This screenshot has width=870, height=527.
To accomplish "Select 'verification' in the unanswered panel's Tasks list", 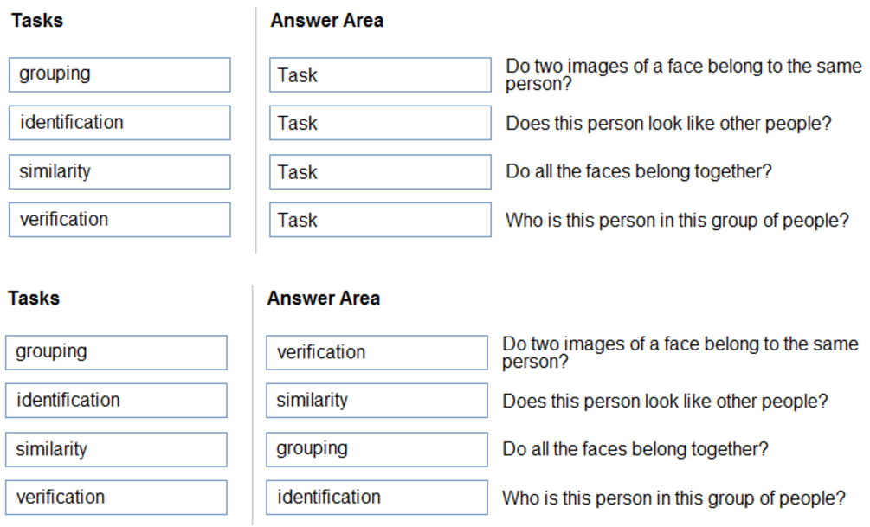I will (119, 220).
